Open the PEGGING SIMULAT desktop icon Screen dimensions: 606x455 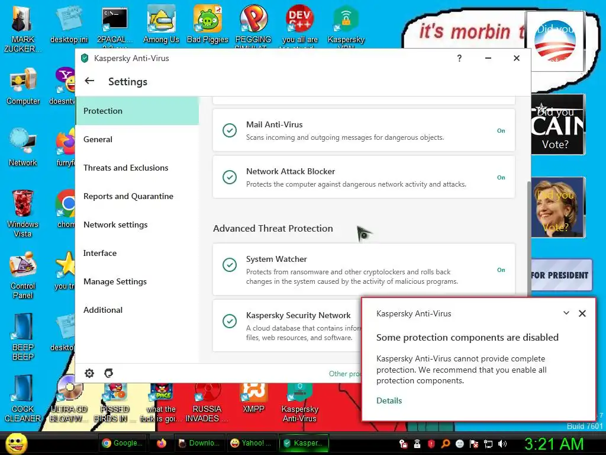(253, 26)
